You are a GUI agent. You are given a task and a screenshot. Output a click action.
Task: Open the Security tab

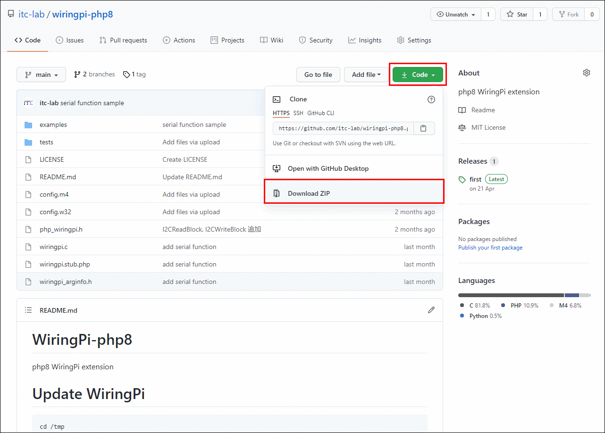316,41
